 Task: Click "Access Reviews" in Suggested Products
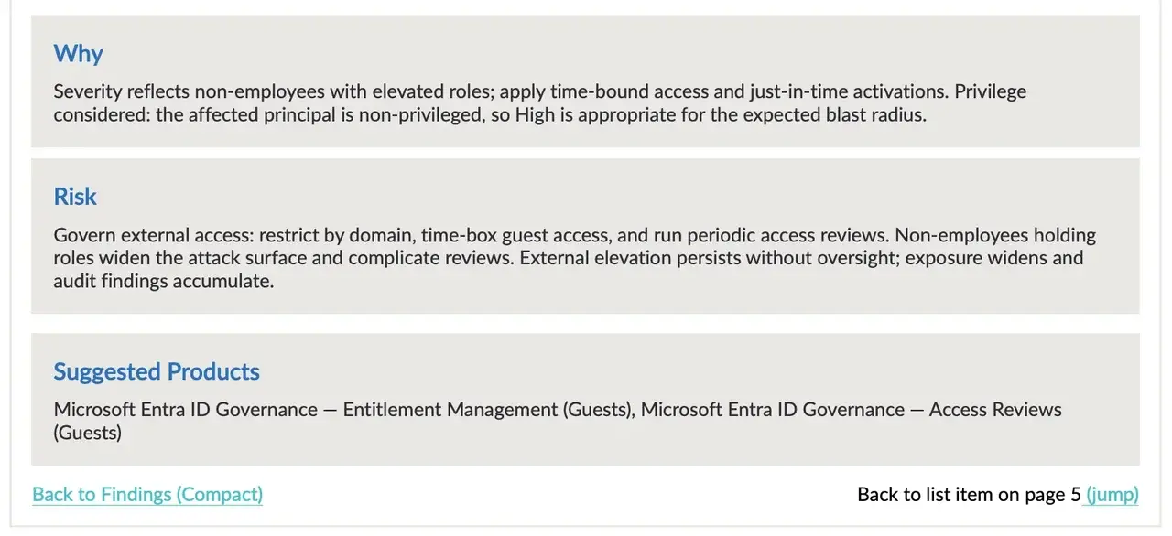coord(995,410)
